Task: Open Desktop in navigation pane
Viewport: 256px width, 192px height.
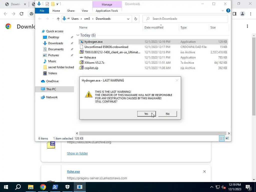Action: 53,37
